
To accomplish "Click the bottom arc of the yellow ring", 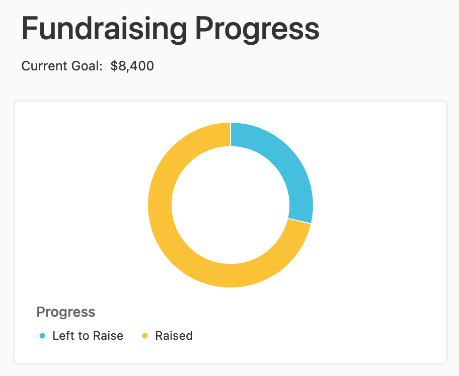I will (x=231, y=275).
